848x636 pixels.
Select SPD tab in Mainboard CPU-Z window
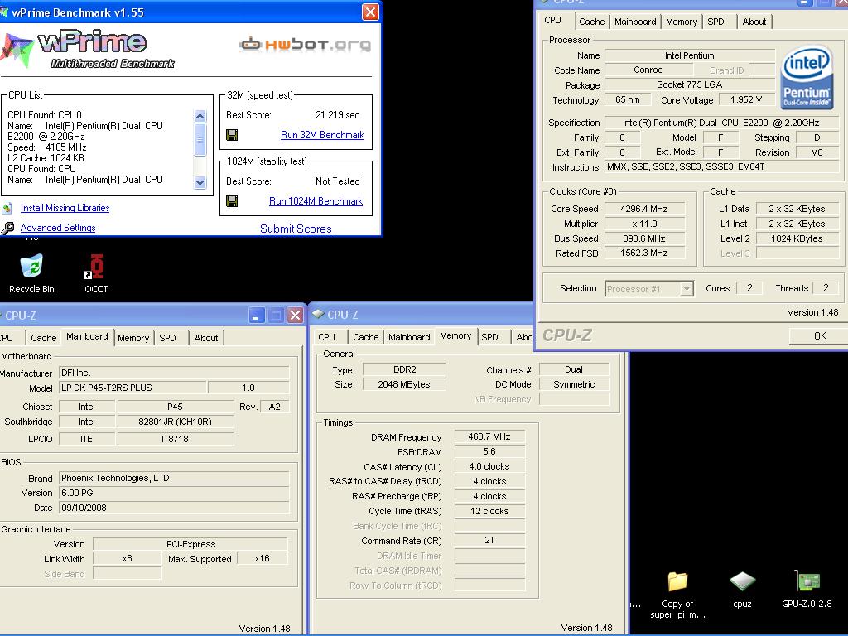point(167,338)
